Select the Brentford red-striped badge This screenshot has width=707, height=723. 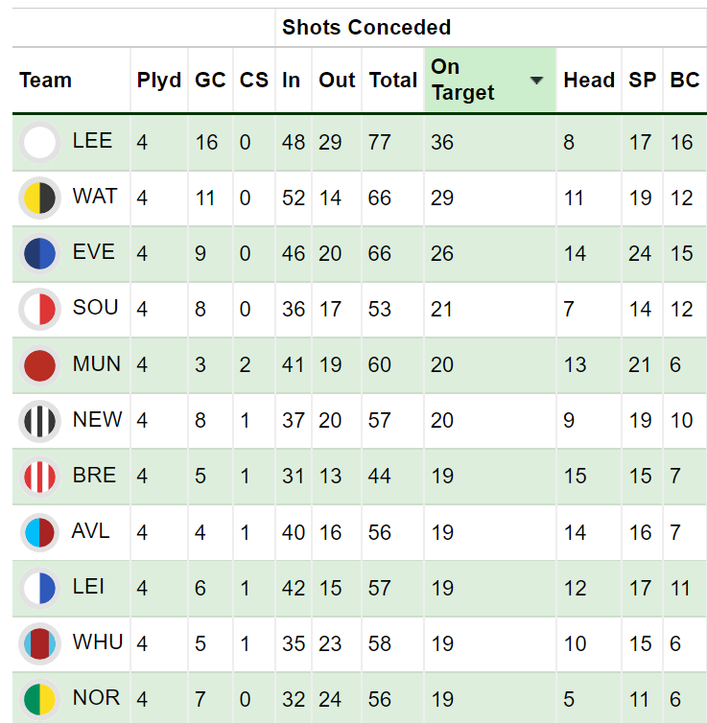click(x=39, y=477)
